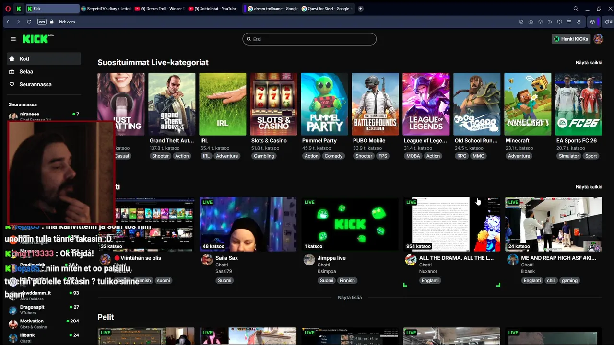
Task: Click Simulator tag under EA Sports FC
Action: 569,156
